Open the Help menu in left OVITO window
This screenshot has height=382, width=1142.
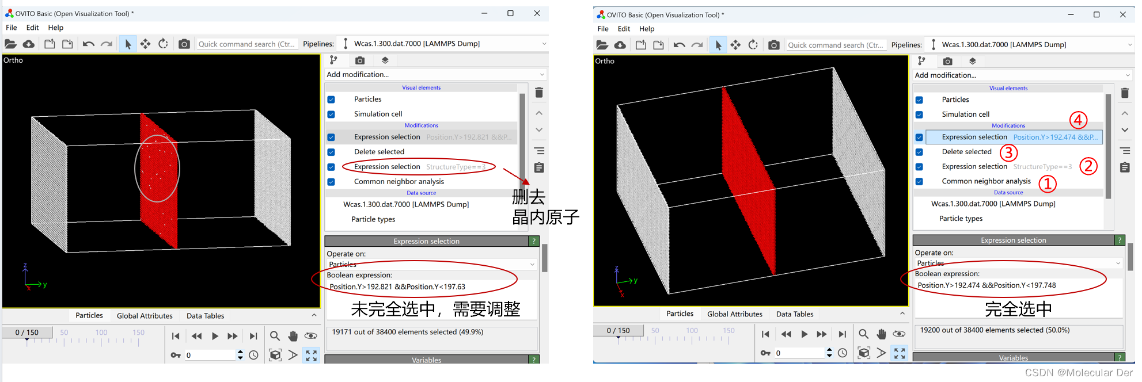[56, 28]
